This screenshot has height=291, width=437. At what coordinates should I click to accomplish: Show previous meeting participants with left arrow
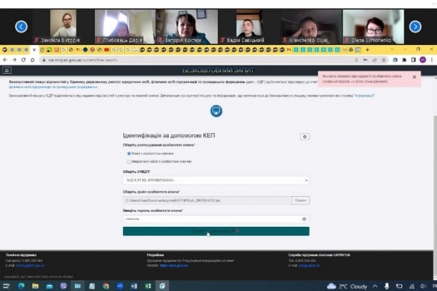[21, 27]
